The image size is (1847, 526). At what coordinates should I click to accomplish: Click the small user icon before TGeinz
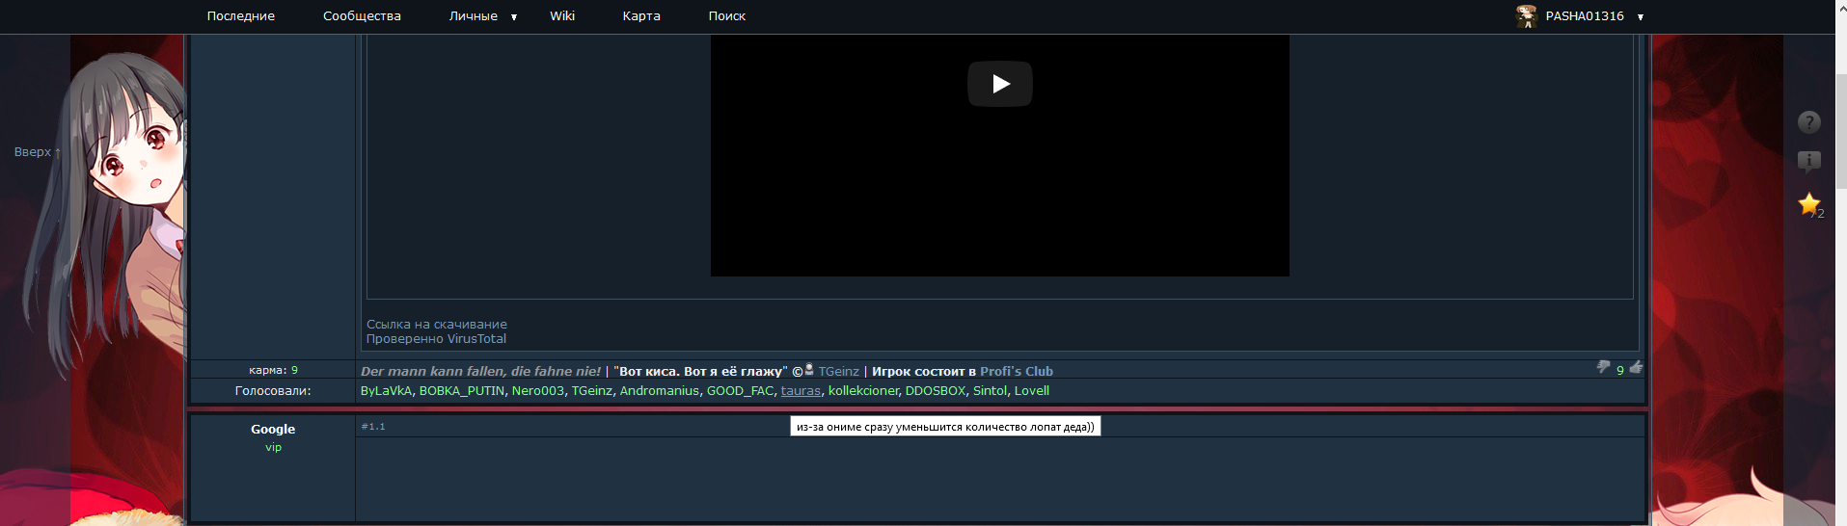coord(809,369)
